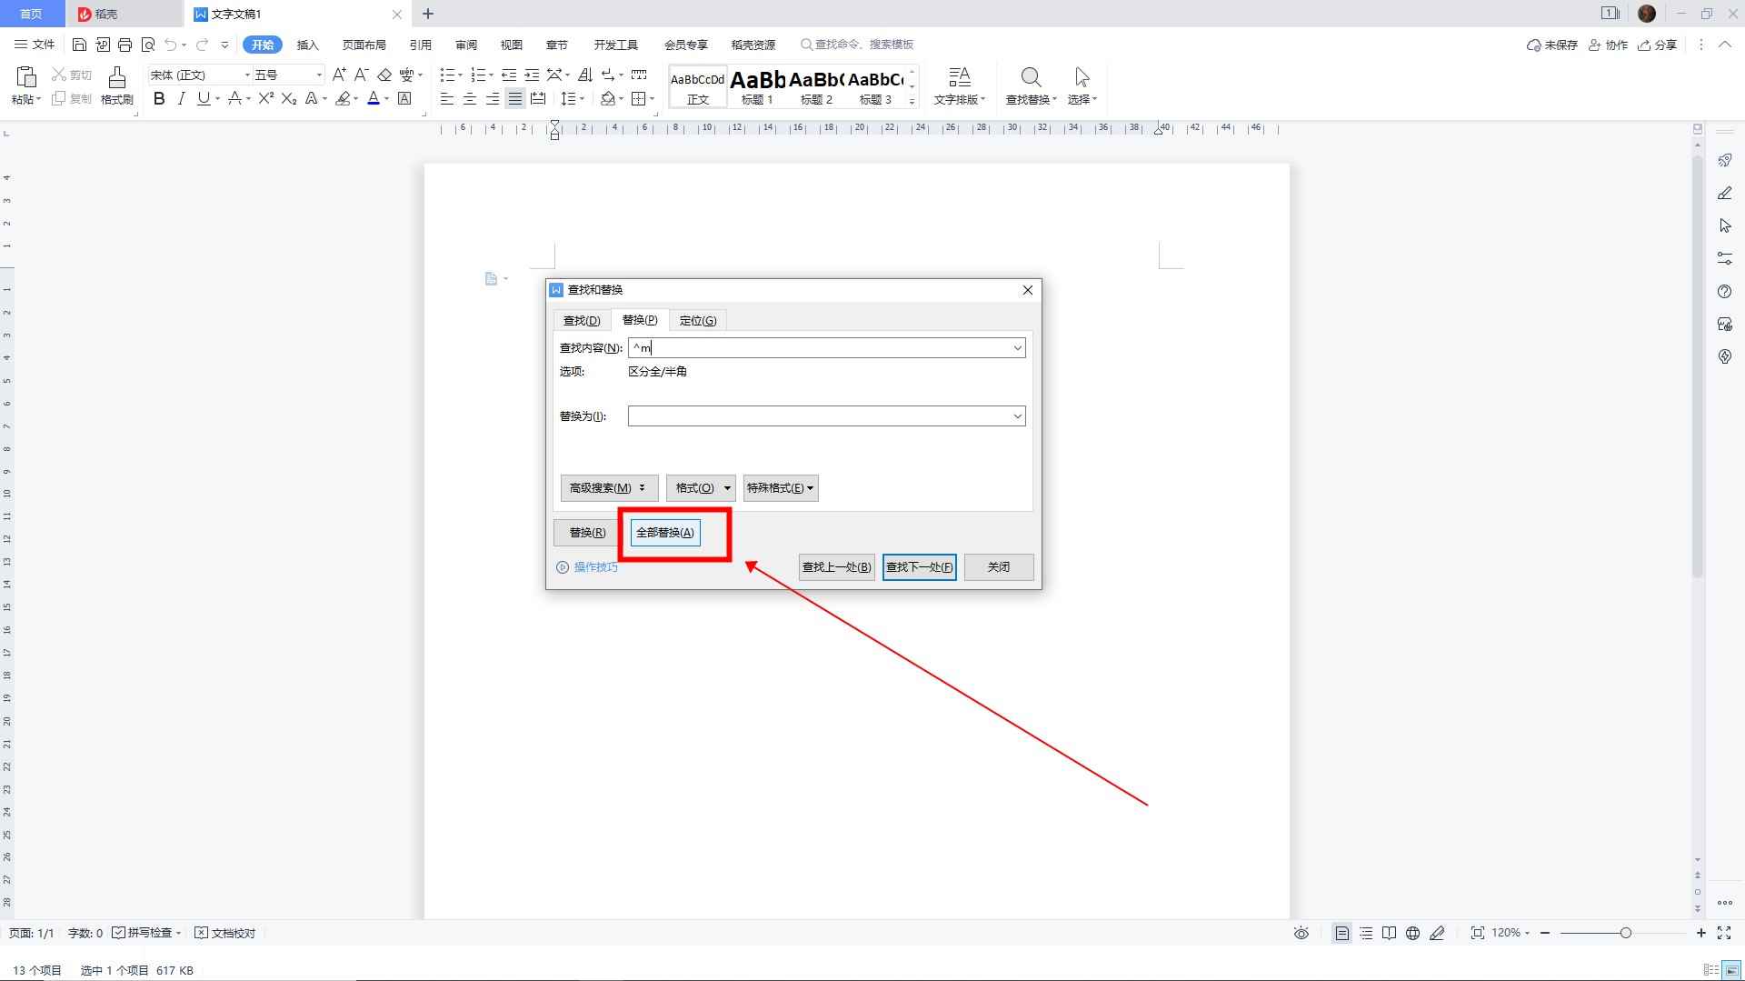Click the 操作技巧 link
The height and width of the screenshot is (981, 1745).
coord(595,567)
